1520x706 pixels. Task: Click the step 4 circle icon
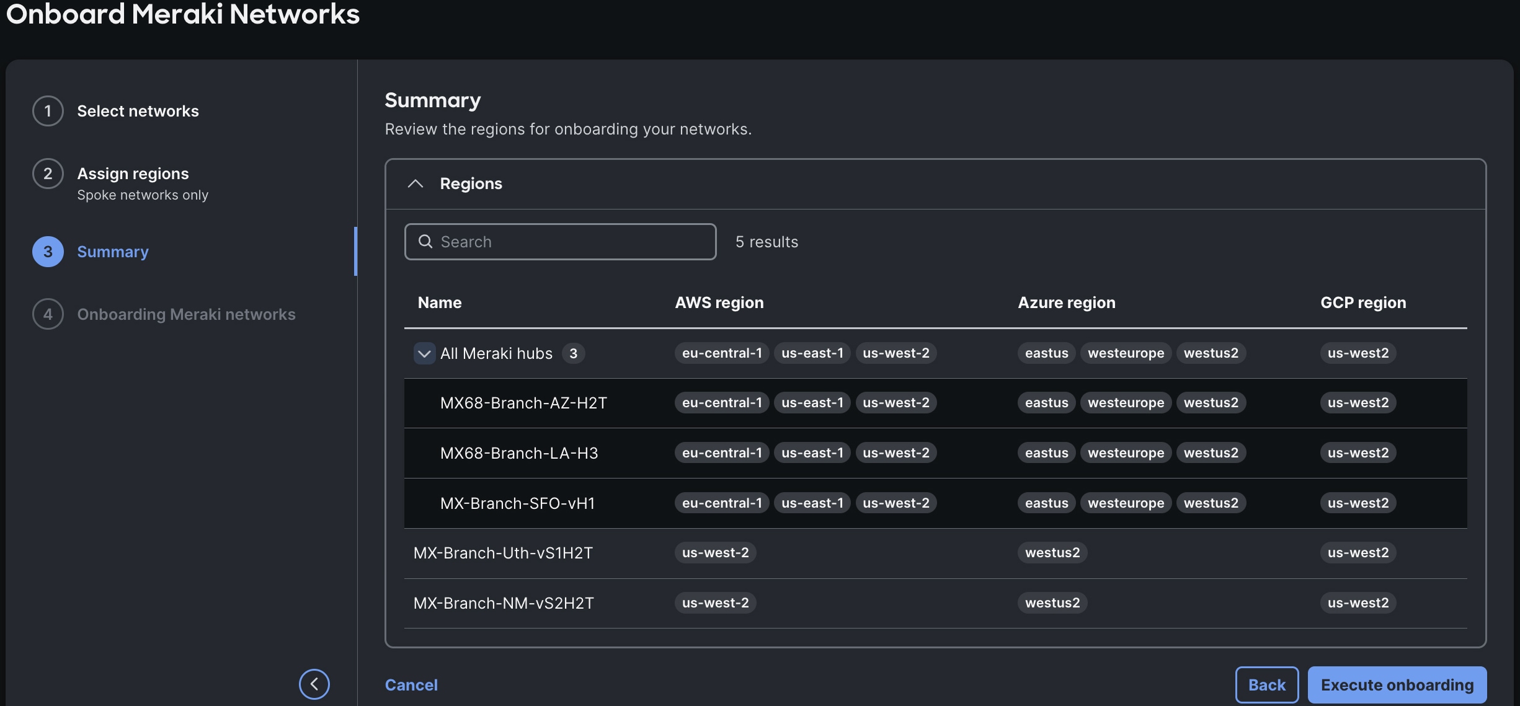click(x=48, y=314)
